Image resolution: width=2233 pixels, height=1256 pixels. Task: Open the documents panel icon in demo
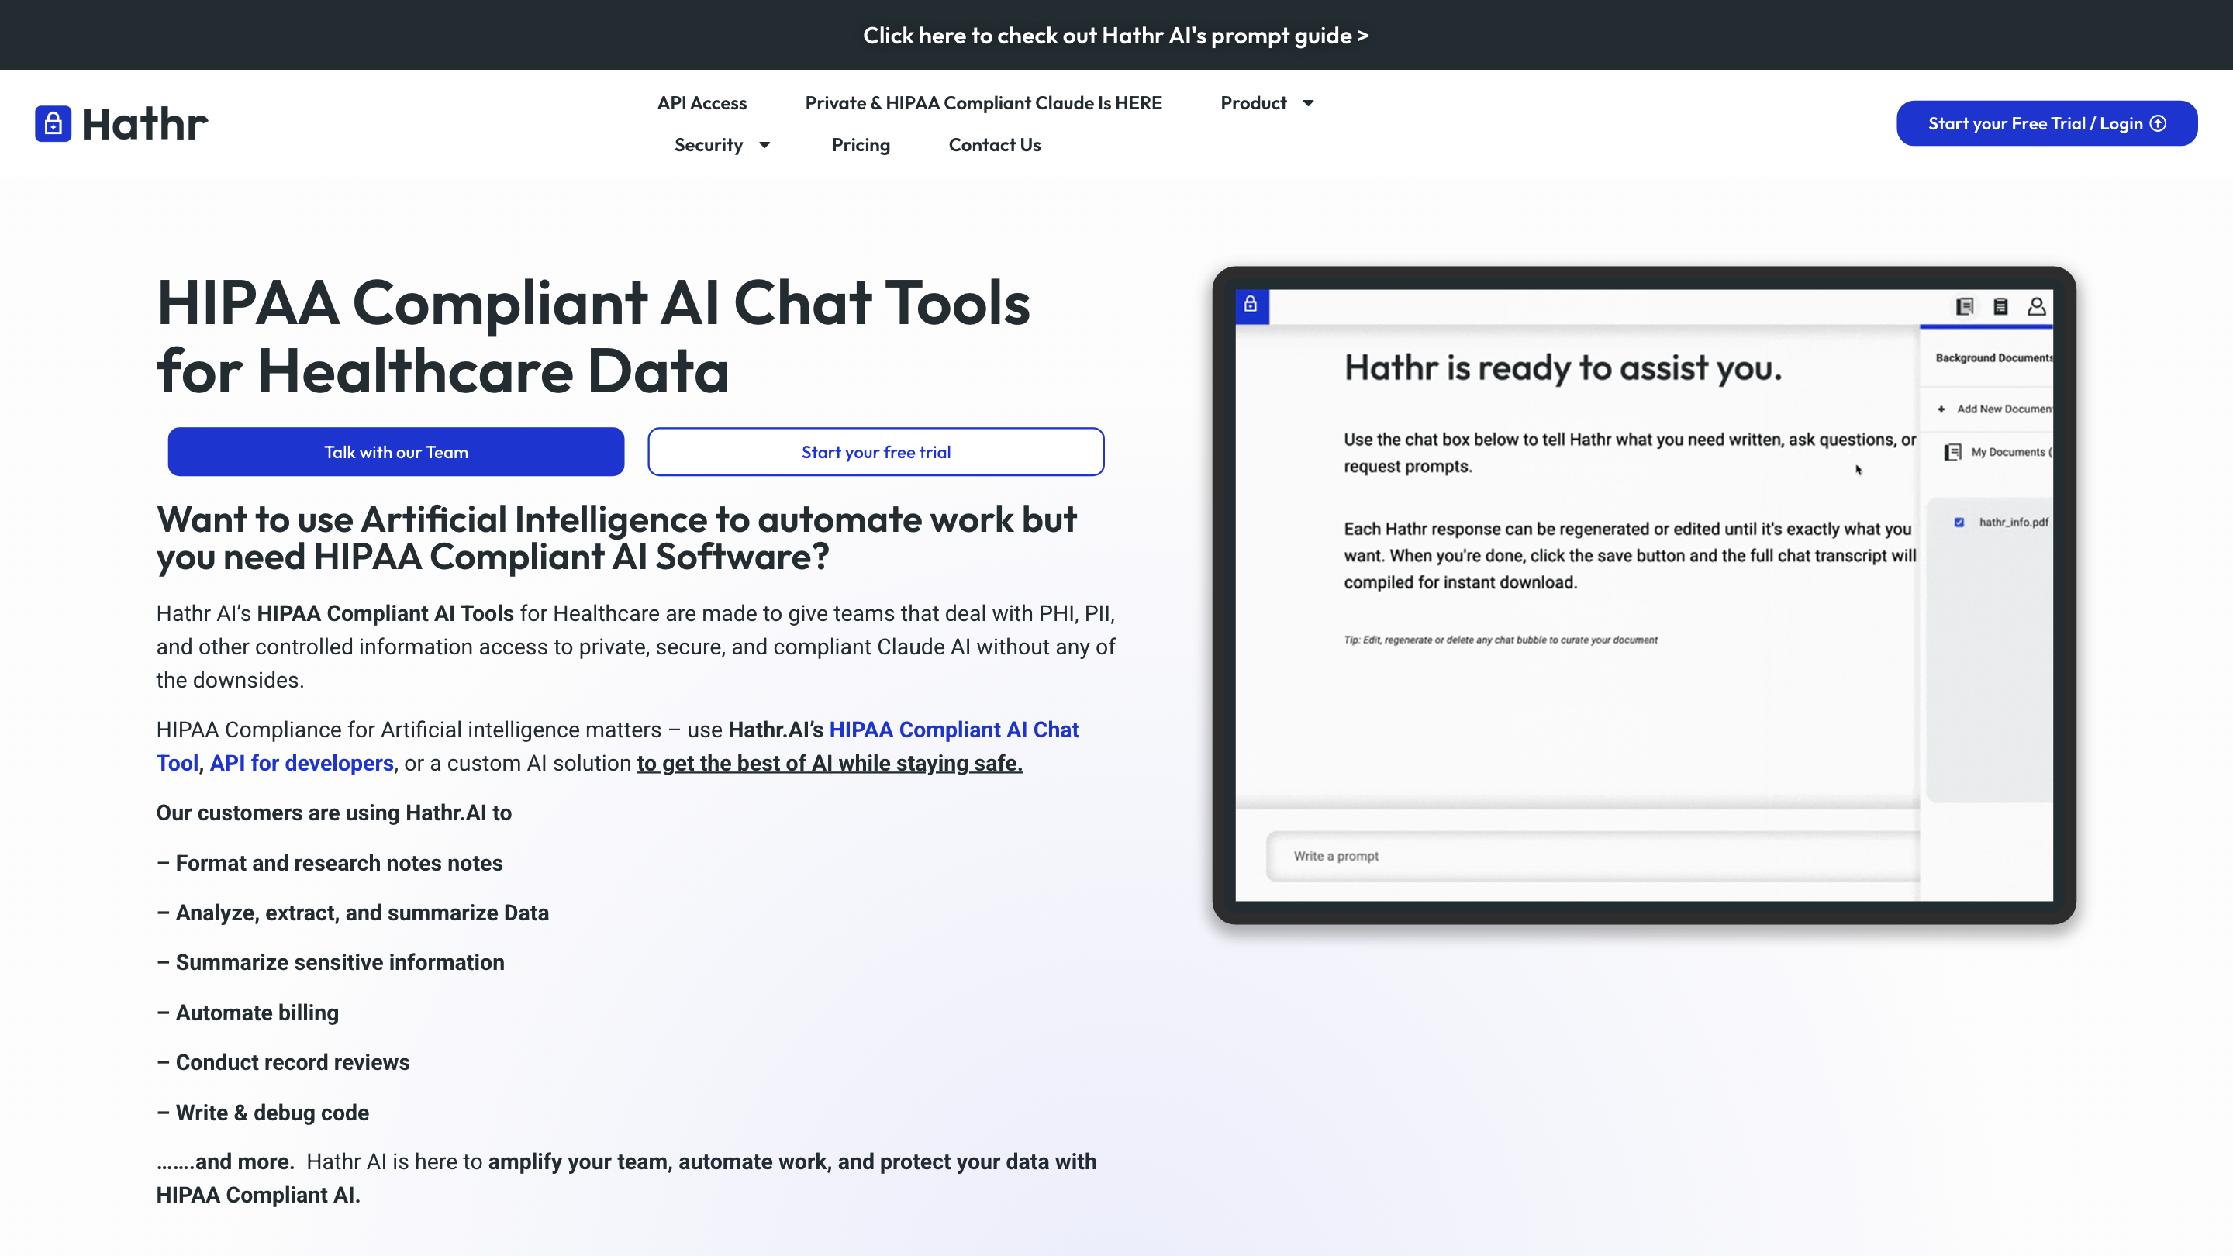click(1964, 306)
